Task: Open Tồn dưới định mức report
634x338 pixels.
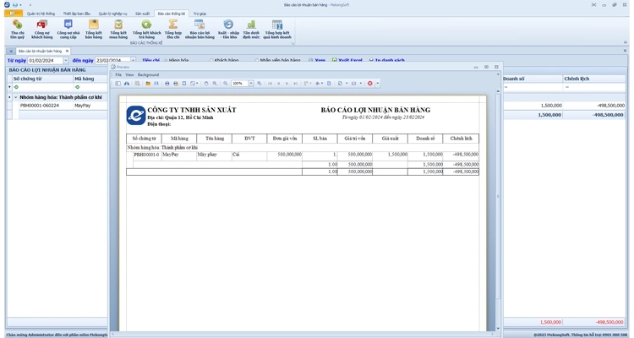Action: tap(251, 29)
